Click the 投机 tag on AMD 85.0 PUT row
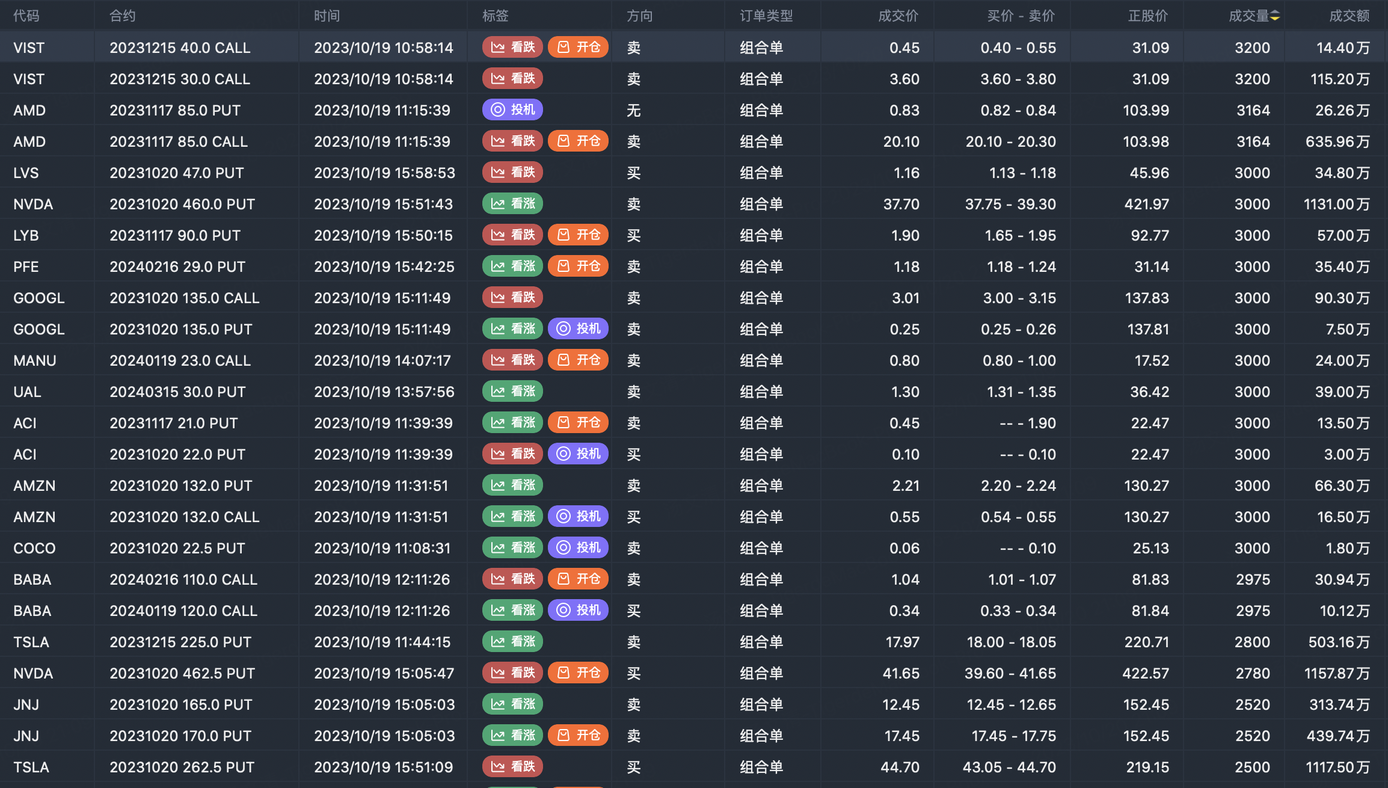This screenshot has width=1388, height=788. 513,109
